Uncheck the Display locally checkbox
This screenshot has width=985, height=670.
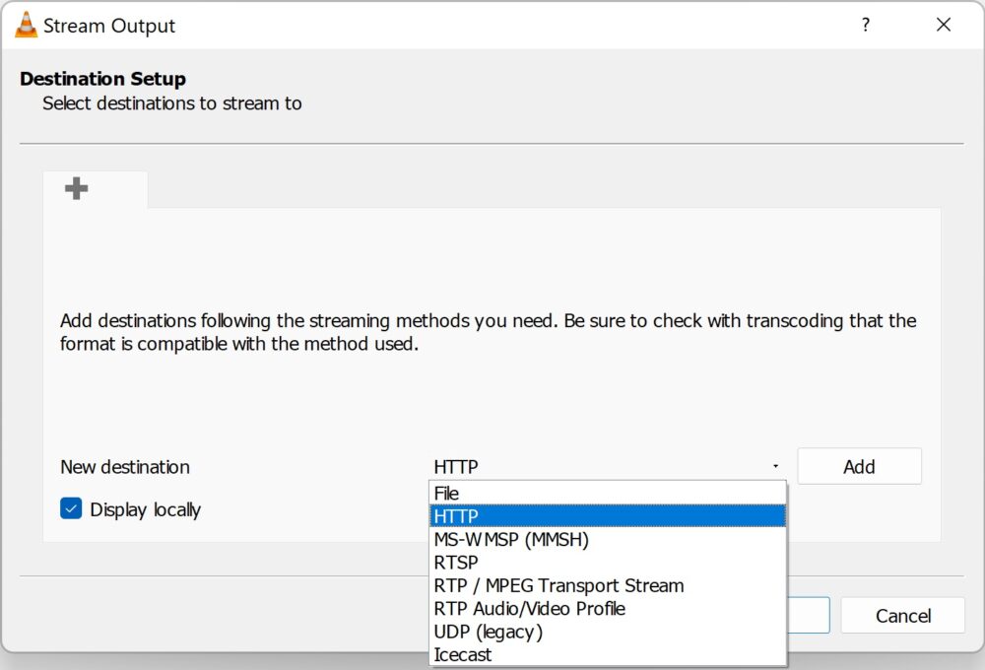pos(71,509)
